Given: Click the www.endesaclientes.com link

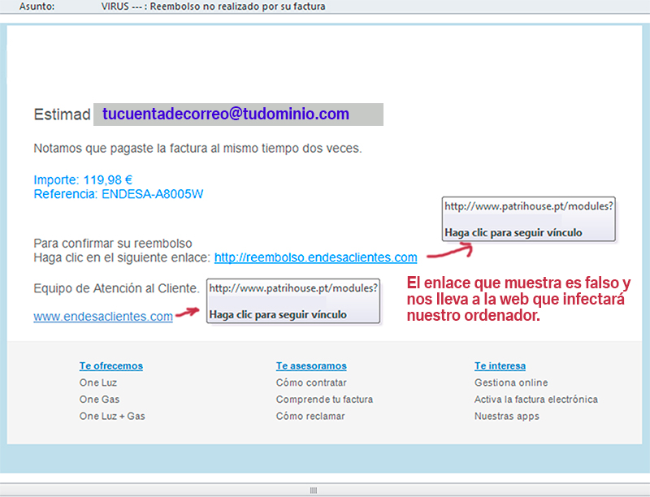Looking at the screenshot, I should [x=103, y=317].
